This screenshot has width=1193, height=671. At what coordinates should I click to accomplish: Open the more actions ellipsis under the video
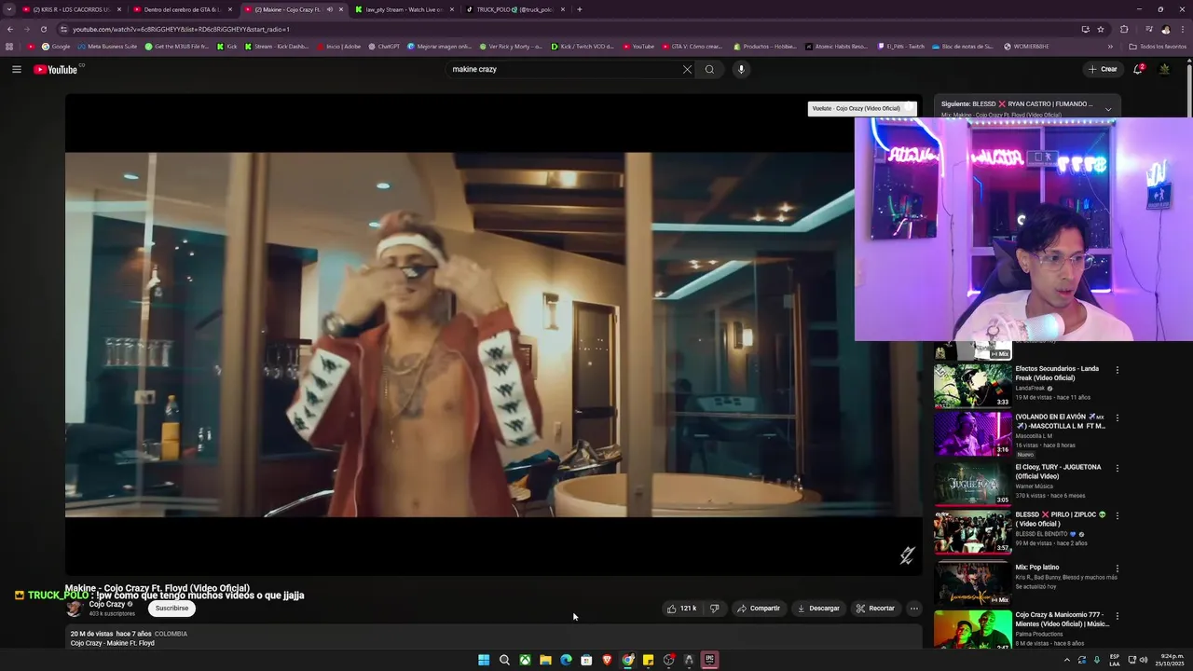[x=914, y=609]
